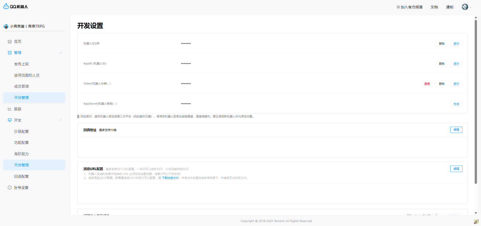Show the hidden 机器人QQ号 value
Viewport: 481px width, 226px height.
click(456, 44)
